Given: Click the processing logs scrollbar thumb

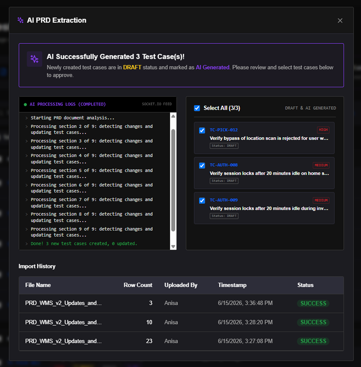Looking at the screenshot, I should click(173, 180).
